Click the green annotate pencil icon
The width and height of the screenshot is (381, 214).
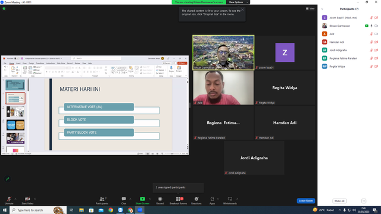coord(8,179)
